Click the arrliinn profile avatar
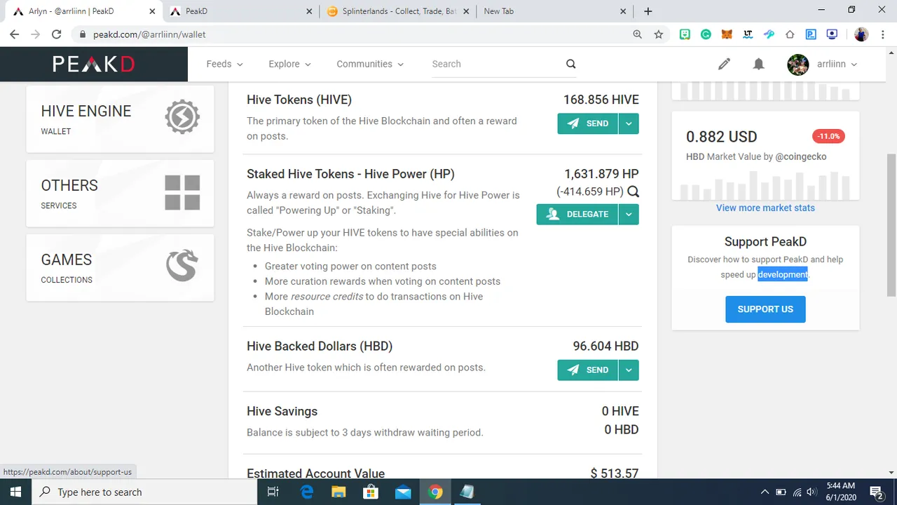Screen dimensions: 897x505 coord(798,65)
